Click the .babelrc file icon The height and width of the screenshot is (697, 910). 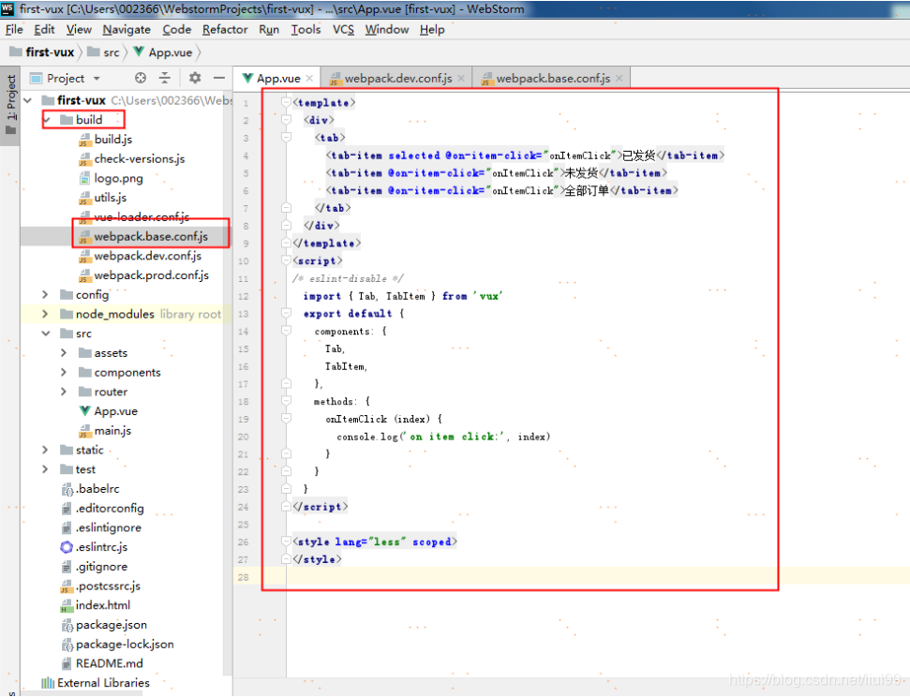(x=67, y=489)
